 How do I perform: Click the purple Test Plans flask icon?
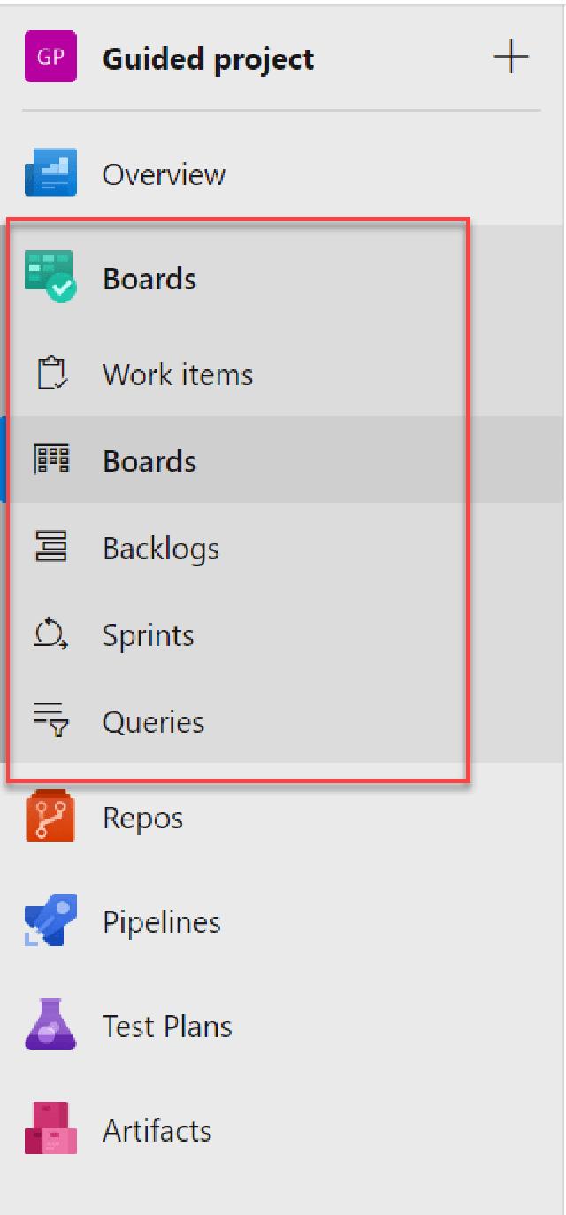(50, 1026)
